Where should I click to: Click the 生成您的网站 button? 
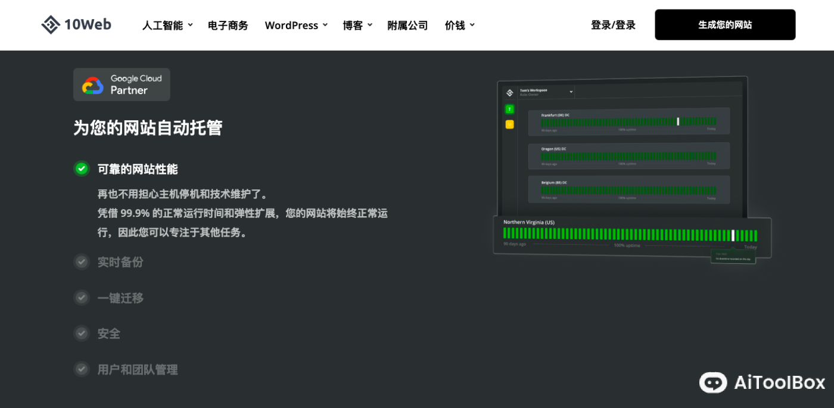724,24
